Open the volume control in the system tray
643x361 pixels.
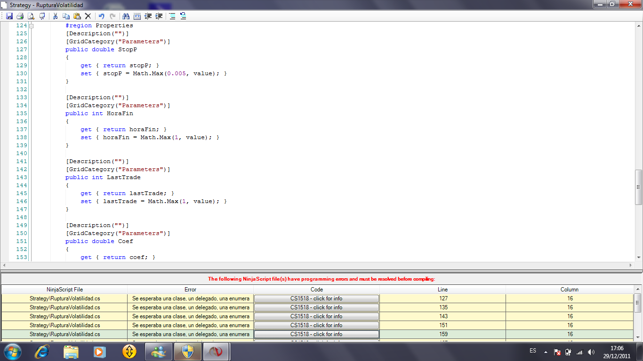click(591, 352)
